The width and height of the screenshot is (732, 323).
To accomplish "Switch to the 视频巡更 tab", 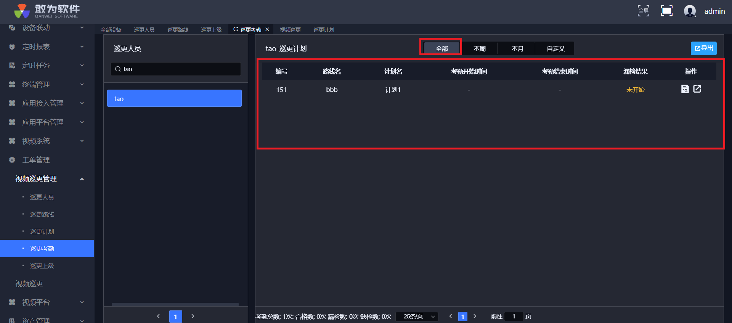I will [291, 30].
